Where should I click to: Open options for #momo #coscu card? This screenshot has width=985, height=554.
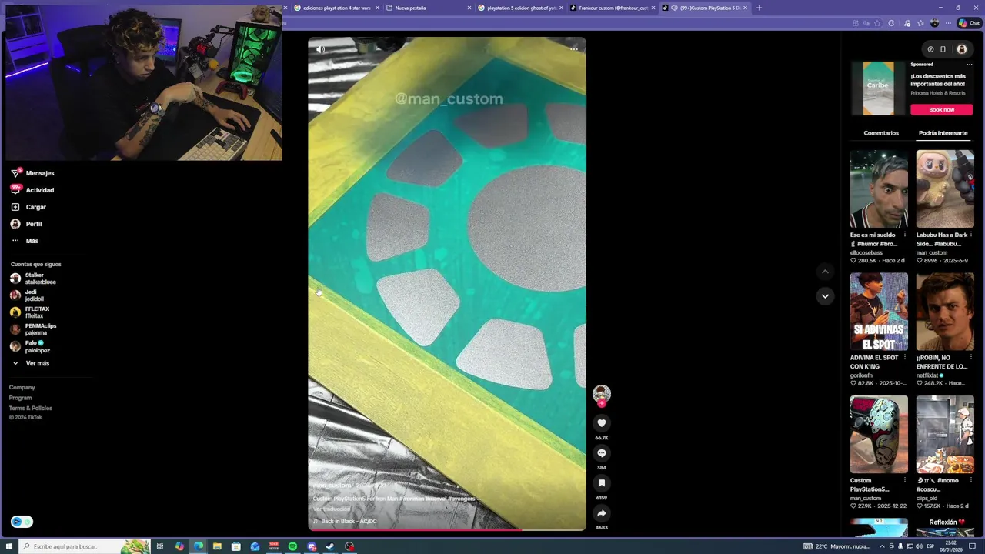[971, 481]
